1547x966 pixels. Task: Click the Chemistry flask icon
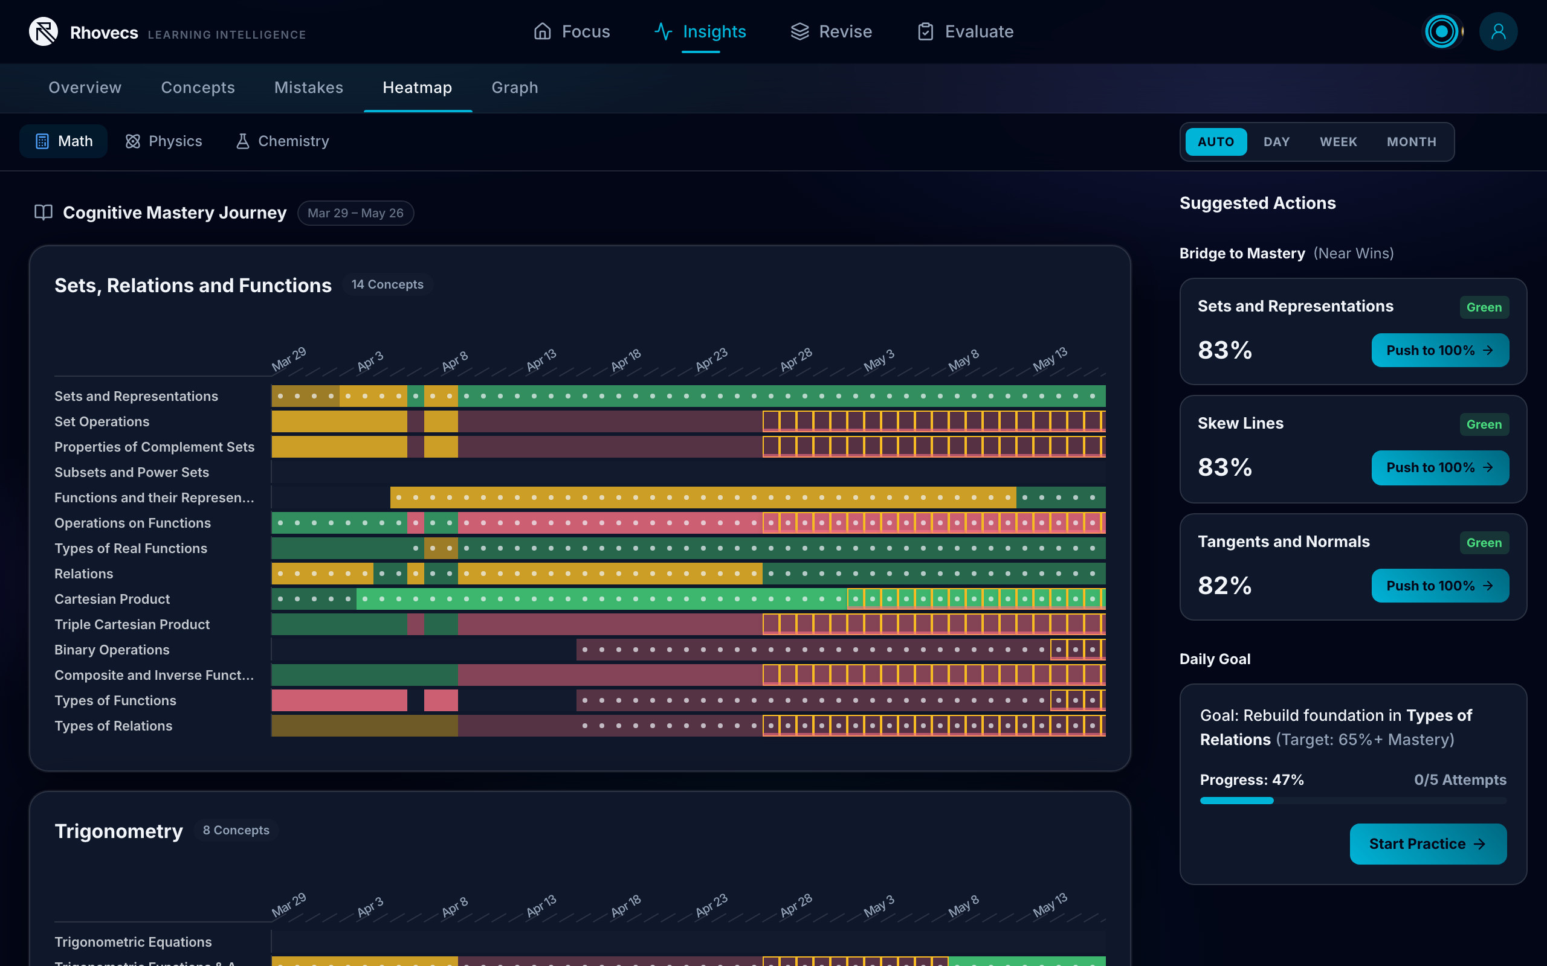coord(242,141)
